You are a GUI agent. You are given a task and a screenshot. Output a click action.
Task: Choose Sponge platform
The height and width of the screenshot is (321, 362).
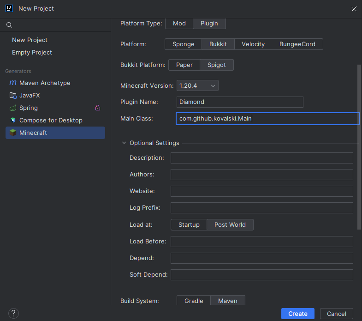[184, 44]
